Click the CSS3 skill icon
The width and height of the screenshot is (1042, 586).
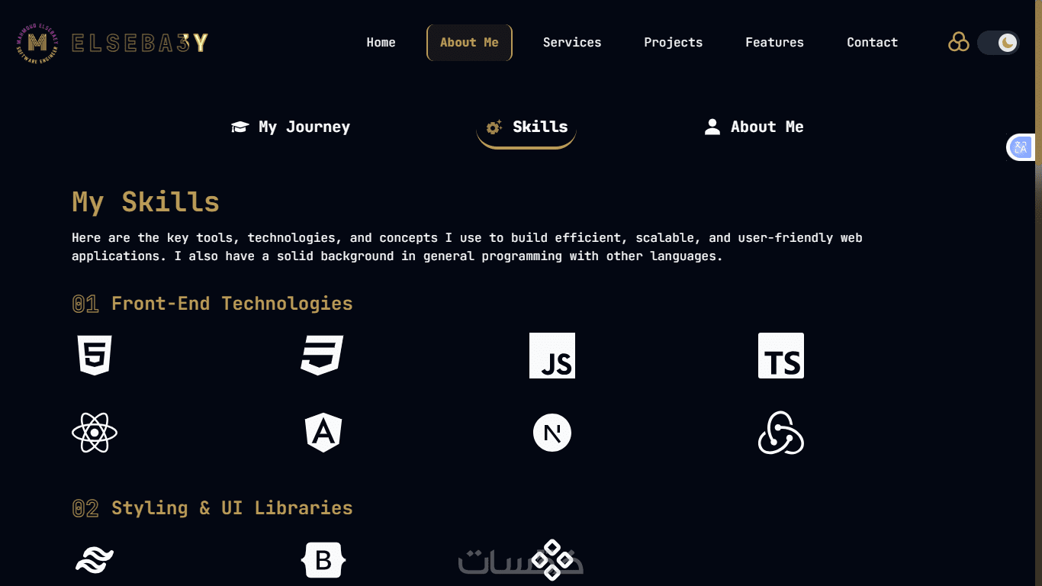point(322,356)
